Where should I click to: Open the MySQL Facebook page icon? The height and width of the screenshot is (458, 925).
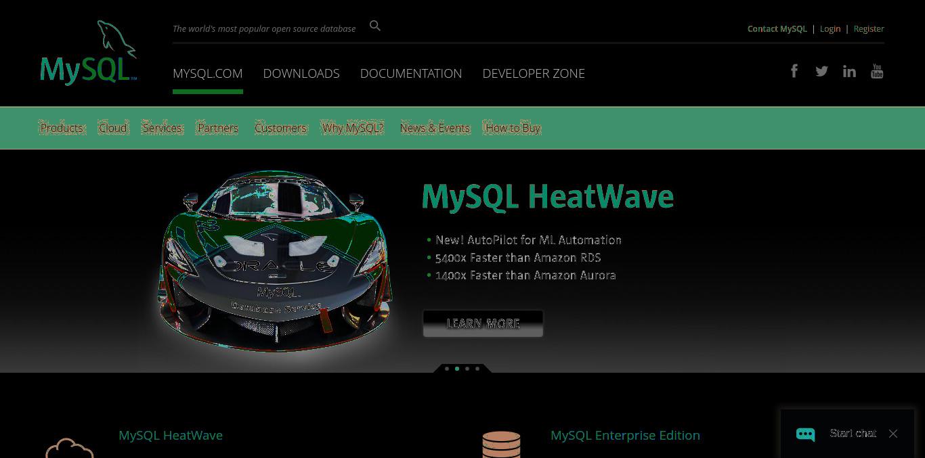click(x=794, y=71)
